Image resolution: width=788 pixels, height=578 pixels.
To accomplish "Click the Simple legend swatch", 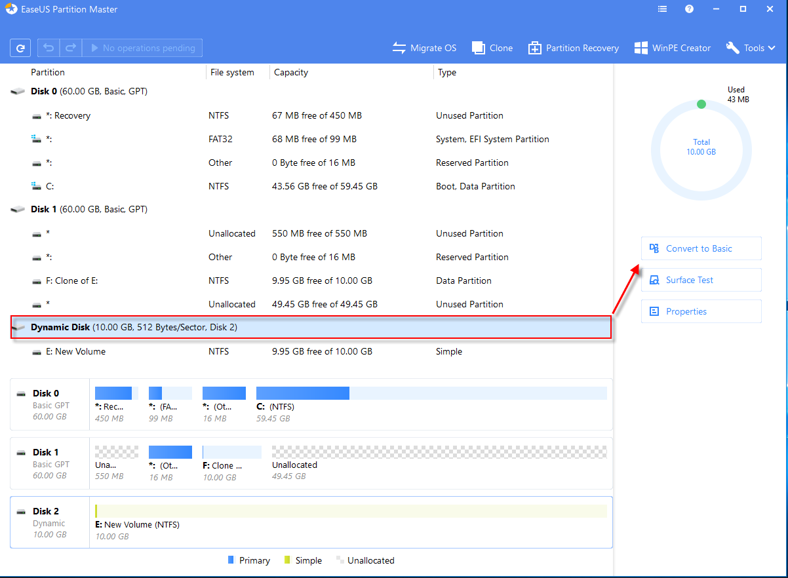I will tap(287, 560).
